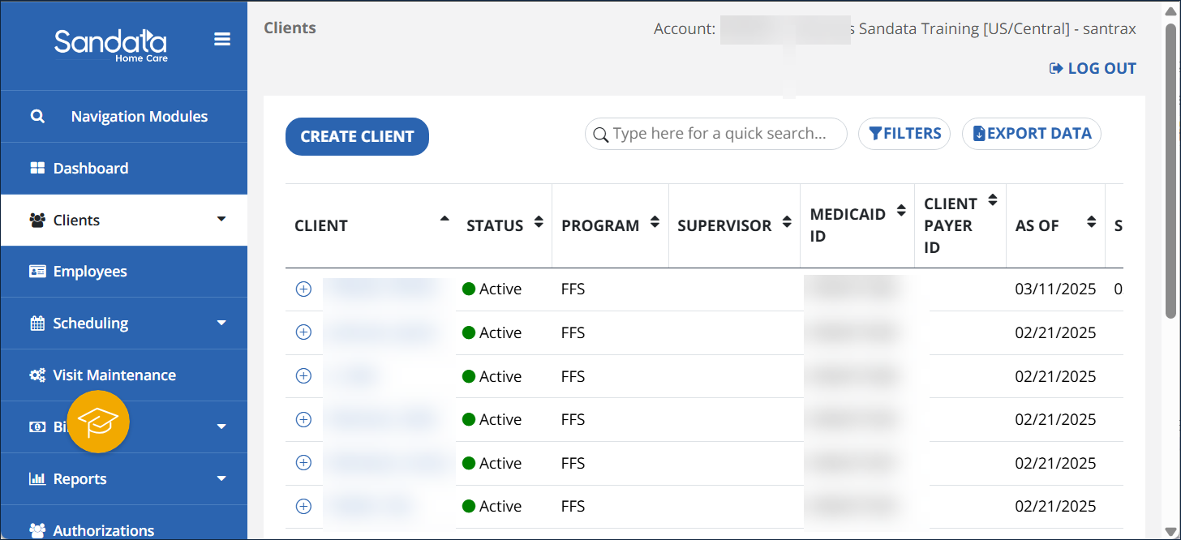
Task: Click the Employees ID card icon
Action: [x=37, y=272]
